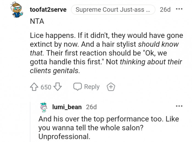Upvote toofat2serve's comment
Image resolution: width=192 pixels, height=142 pixels.
pyautogui.click(x=35, y=87)
